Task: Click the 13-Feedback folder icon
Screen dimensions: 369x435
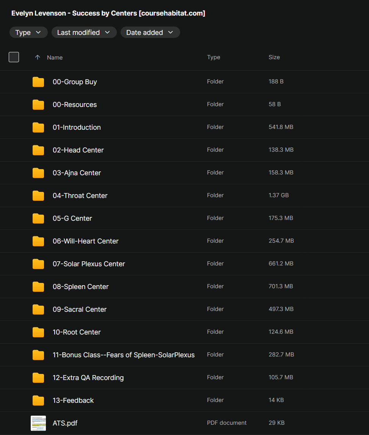Action: coord(38,400)
